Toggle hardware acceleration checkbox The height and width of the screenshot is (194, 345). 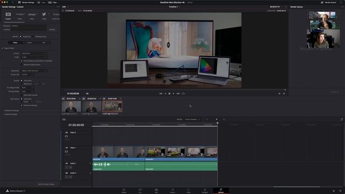(22, 61)
